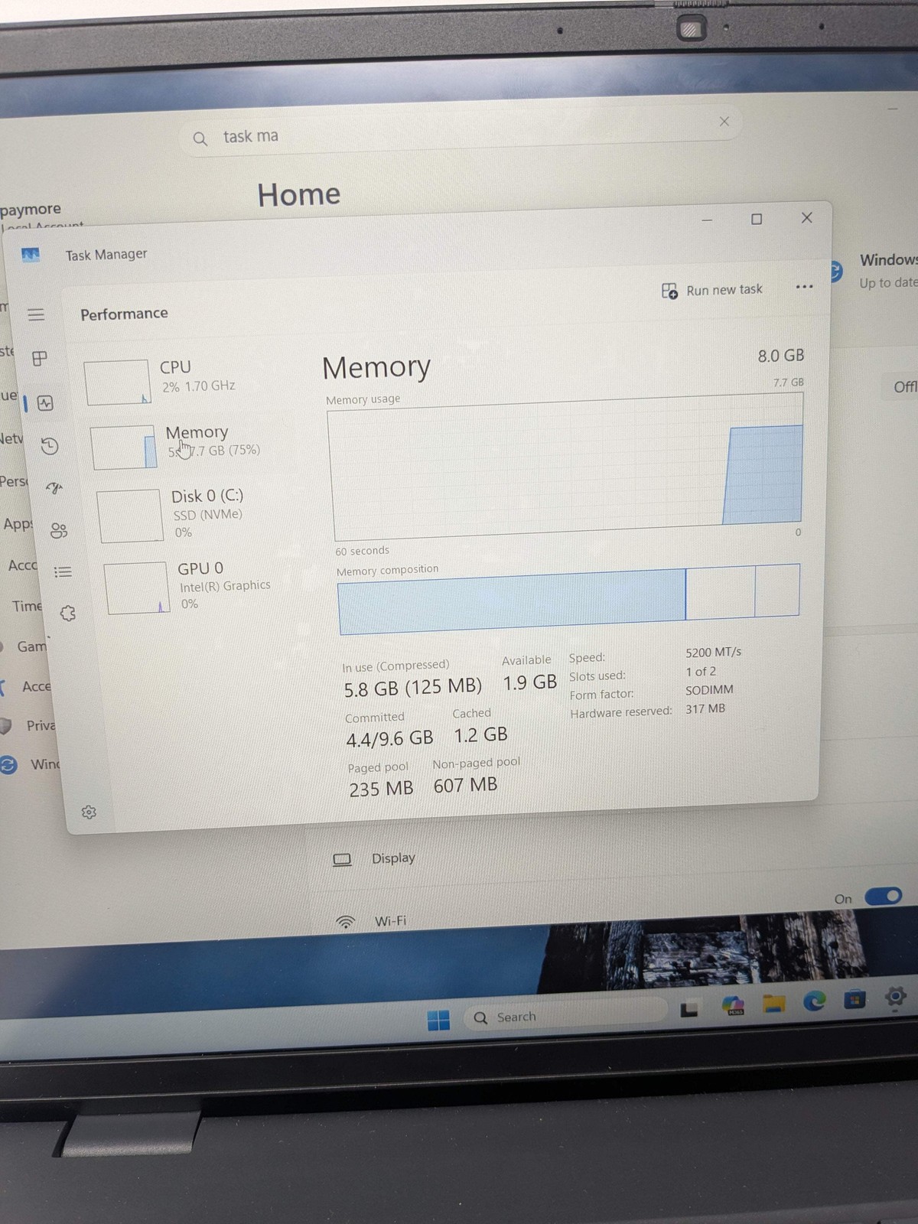Launch Microsoft Edge from taskbar

(815, 1000)
